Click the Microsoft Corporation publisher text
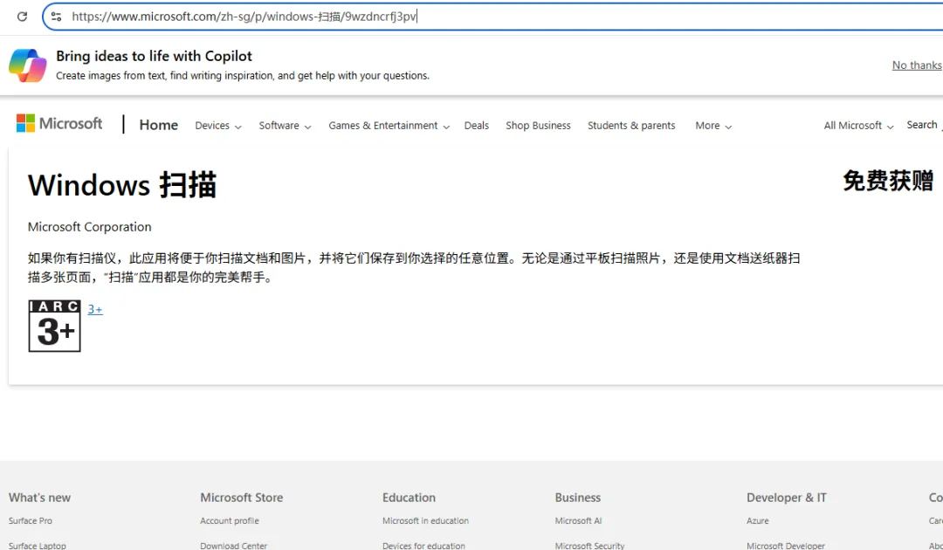 click(x=90, y=227)
